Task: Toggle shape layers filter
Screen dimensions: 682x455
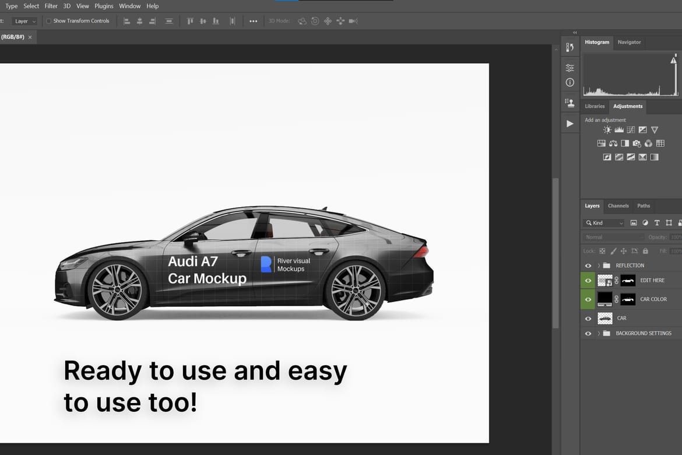Action: click(x=669, y=223)
